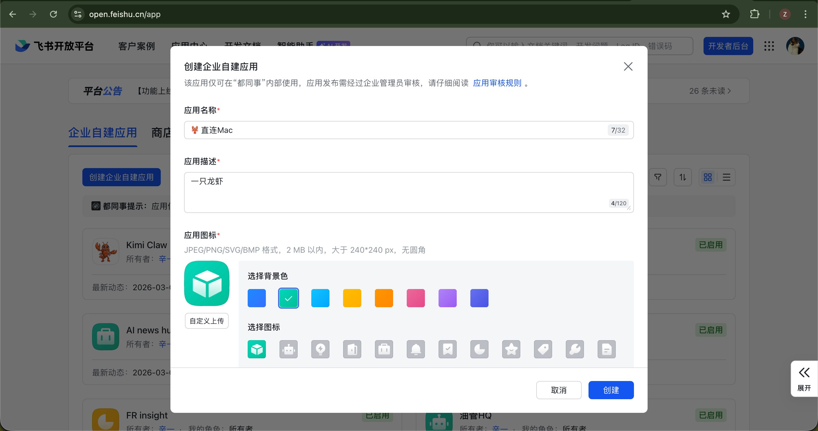This screenshot has height=431, width=818.
Task: Select the robot app icon
Action: coord(288,349)
